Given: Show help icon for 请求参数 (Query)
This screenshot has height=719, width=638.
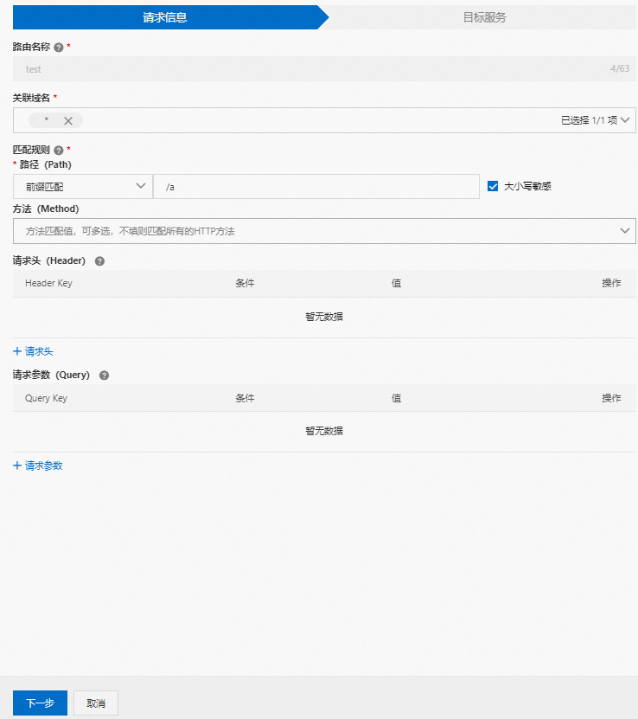Looking at the screenshot, I should [x=105, y=376].
